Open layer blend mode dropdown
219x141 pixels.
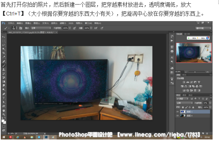[185, 103]
